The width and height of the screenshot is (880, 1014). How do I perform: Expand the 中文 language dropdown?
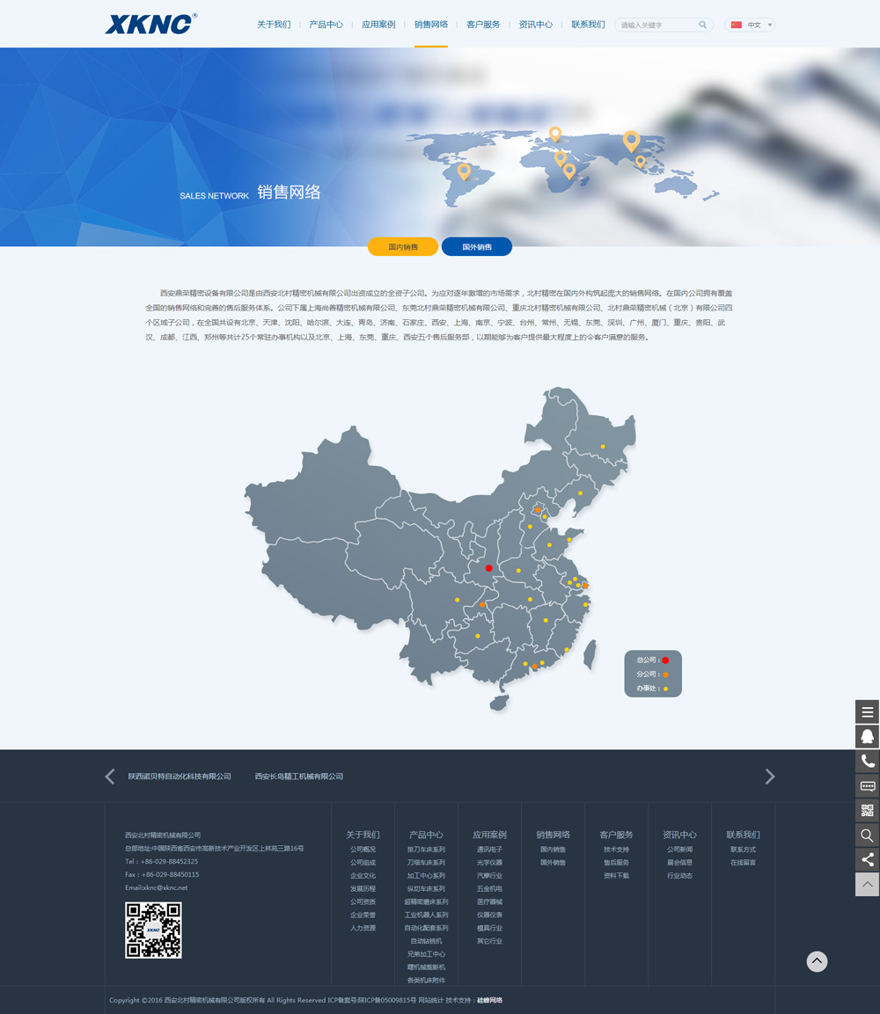click(750, 25)
